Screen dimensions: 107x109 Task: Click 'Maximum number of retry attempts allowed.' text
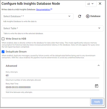(x=23, y=80)
